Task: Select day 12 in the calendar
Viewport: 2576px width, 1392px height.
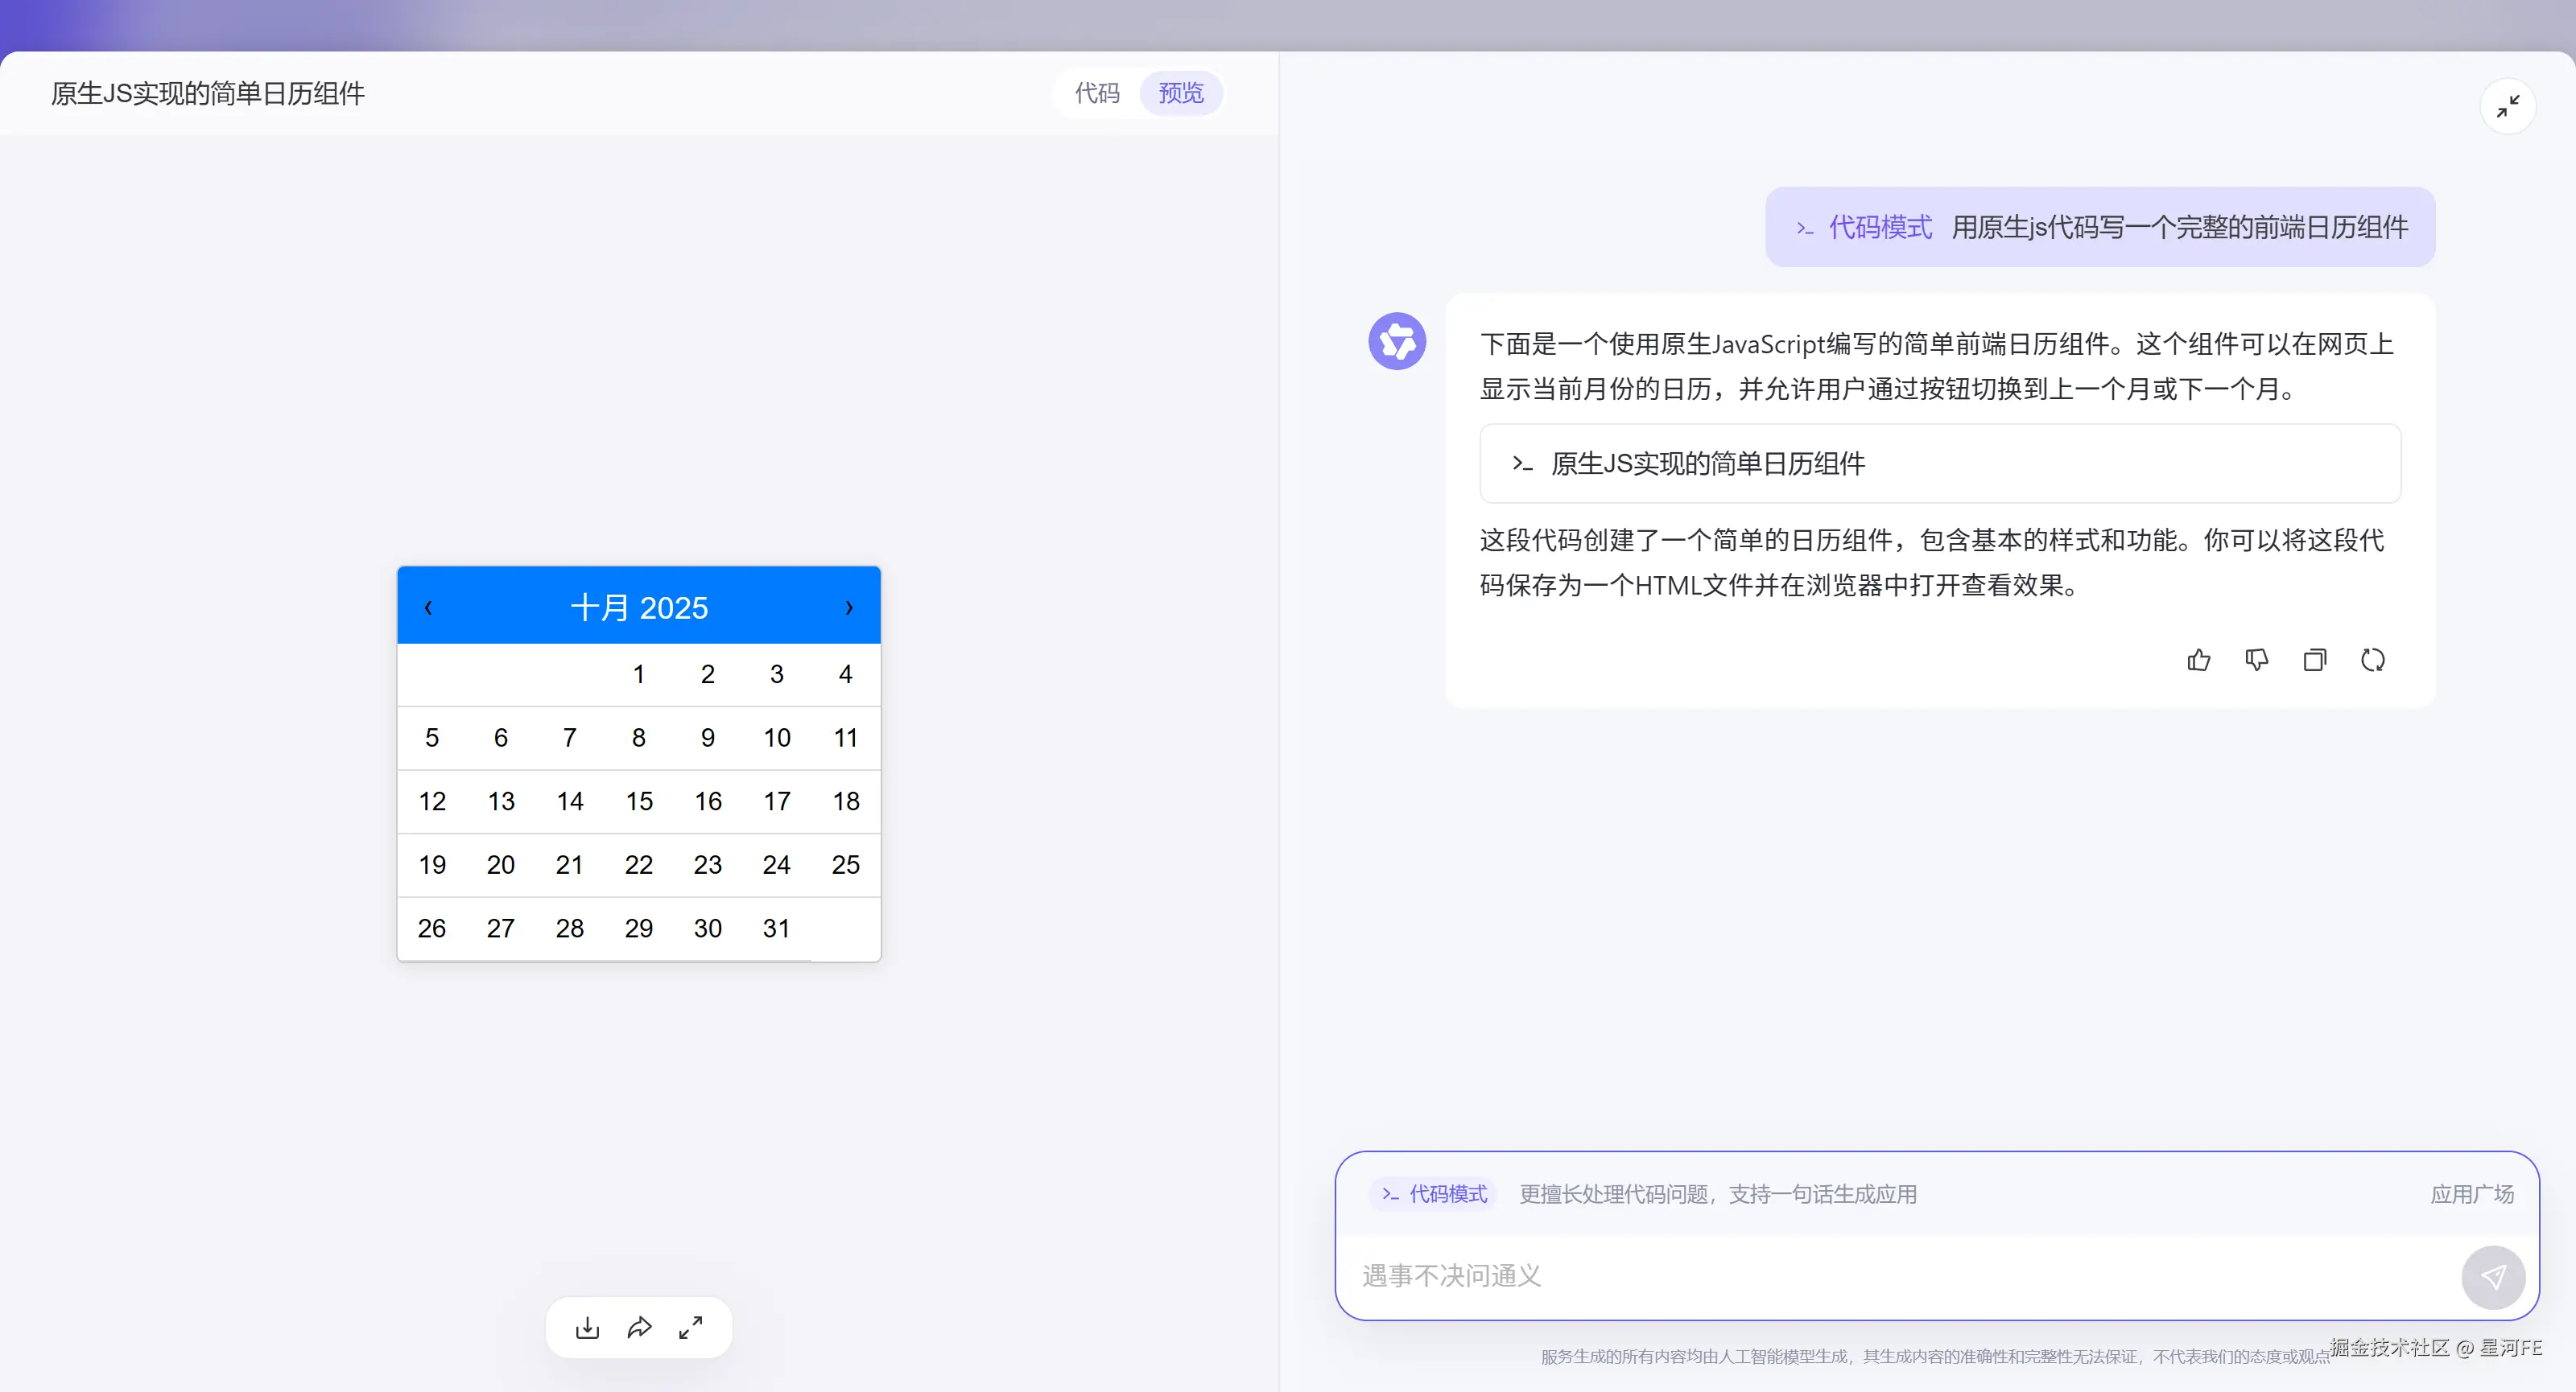Action: 432,801
